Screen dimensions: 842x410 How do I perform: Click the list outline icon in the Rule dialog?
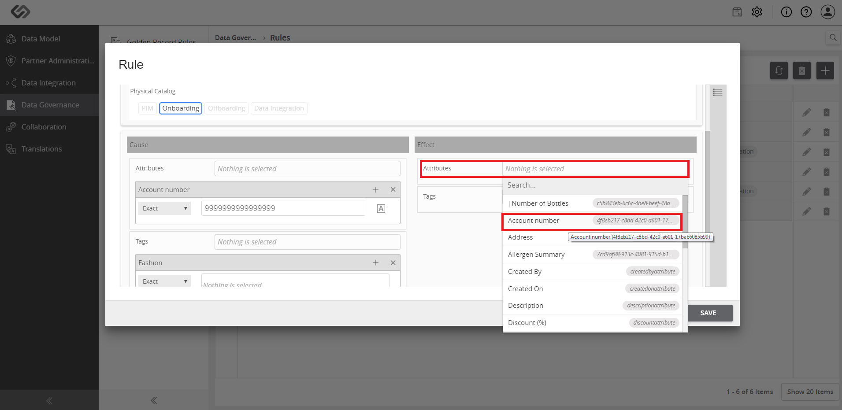(718, 92)
